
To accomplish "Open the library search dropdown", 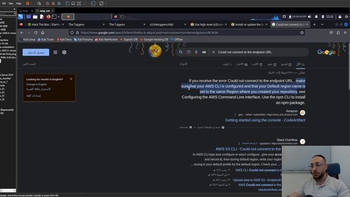I will (15, 14).
